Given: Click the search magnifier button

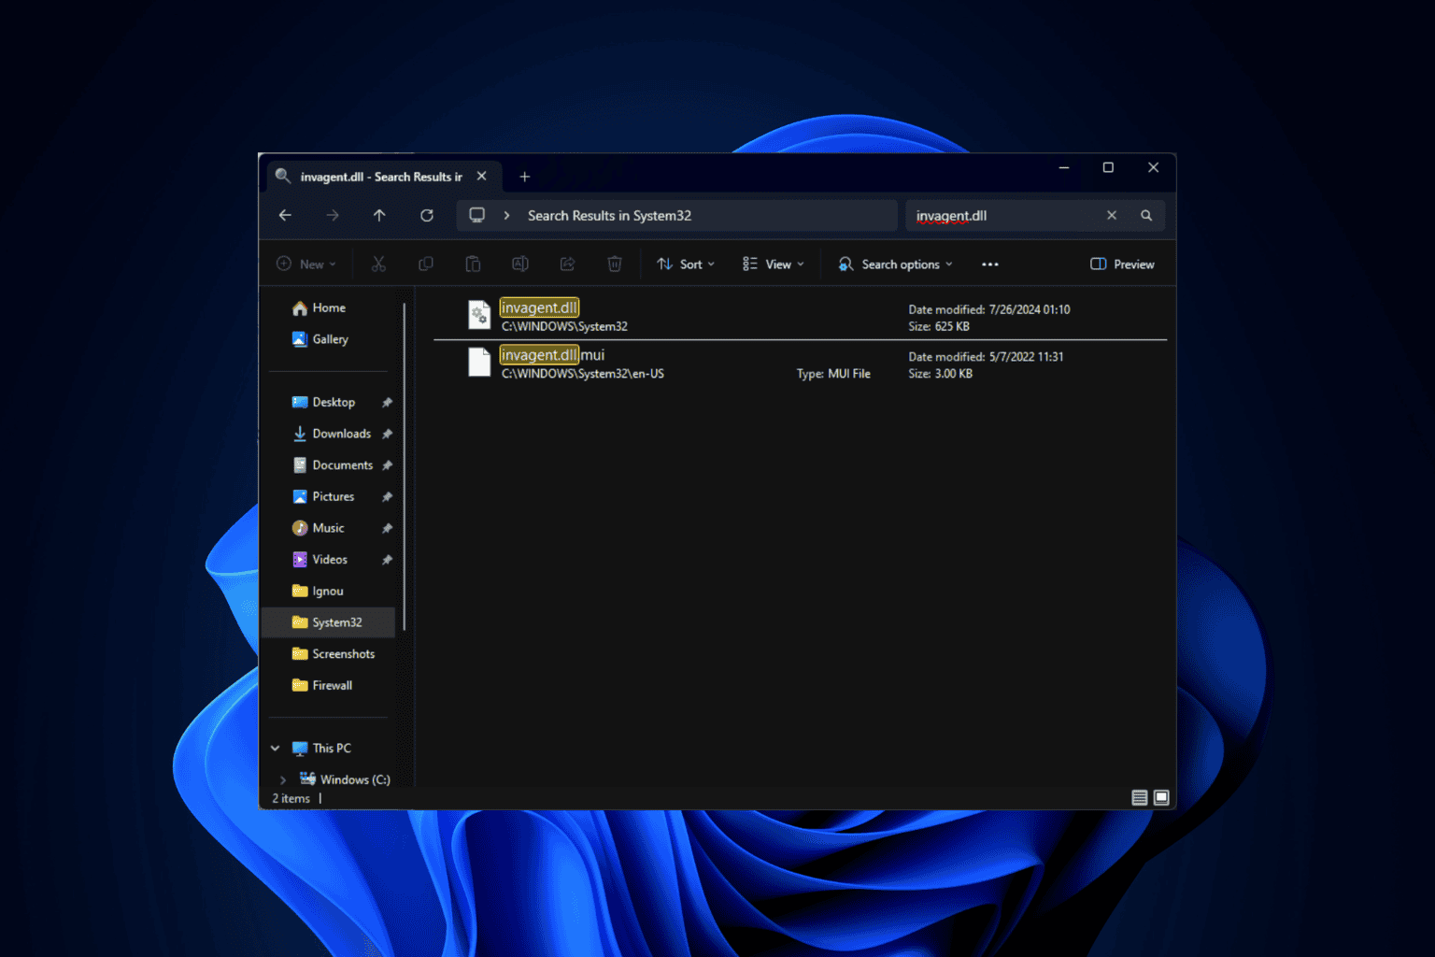Looking at the screenshot, I should pos(1146,215).
